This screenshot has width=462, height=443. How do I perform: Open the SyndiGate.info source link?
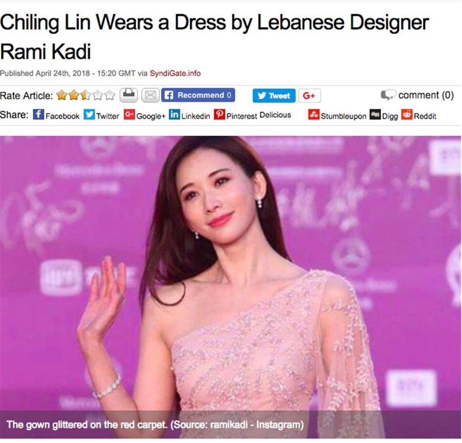click(x=175, y=73)
